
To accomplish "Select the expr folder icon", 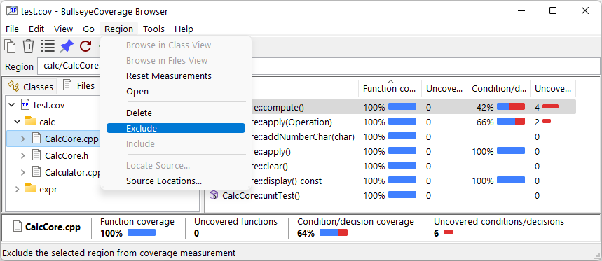I will coord(31,188).
